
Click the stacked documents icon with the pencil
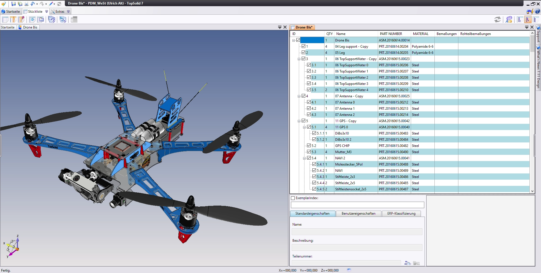pyautogui.click(x=63, y=19)
